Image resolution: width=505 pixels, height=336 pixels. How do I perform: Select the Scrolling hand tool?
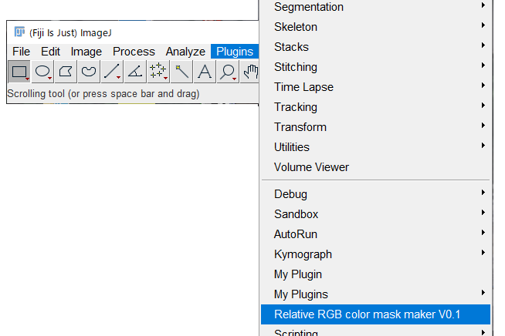(249, 72)
